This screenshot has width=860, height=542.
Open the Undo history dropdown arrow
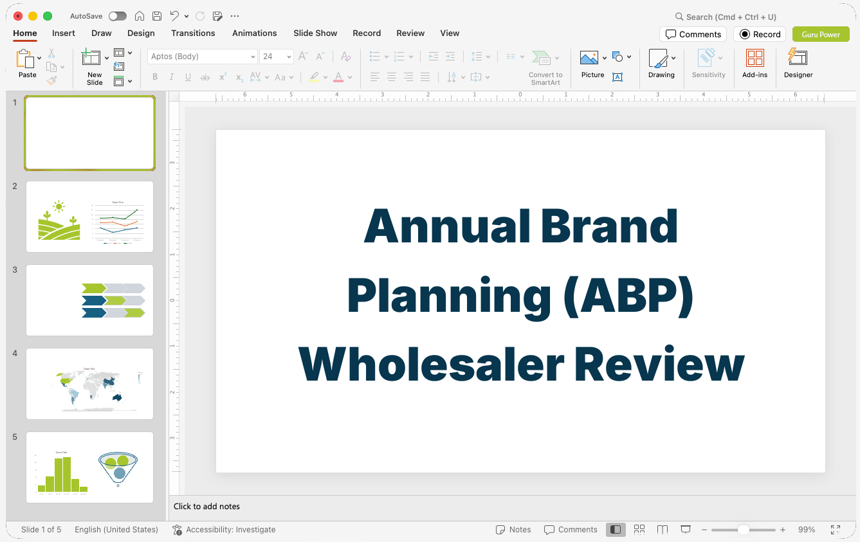point(187,16)
